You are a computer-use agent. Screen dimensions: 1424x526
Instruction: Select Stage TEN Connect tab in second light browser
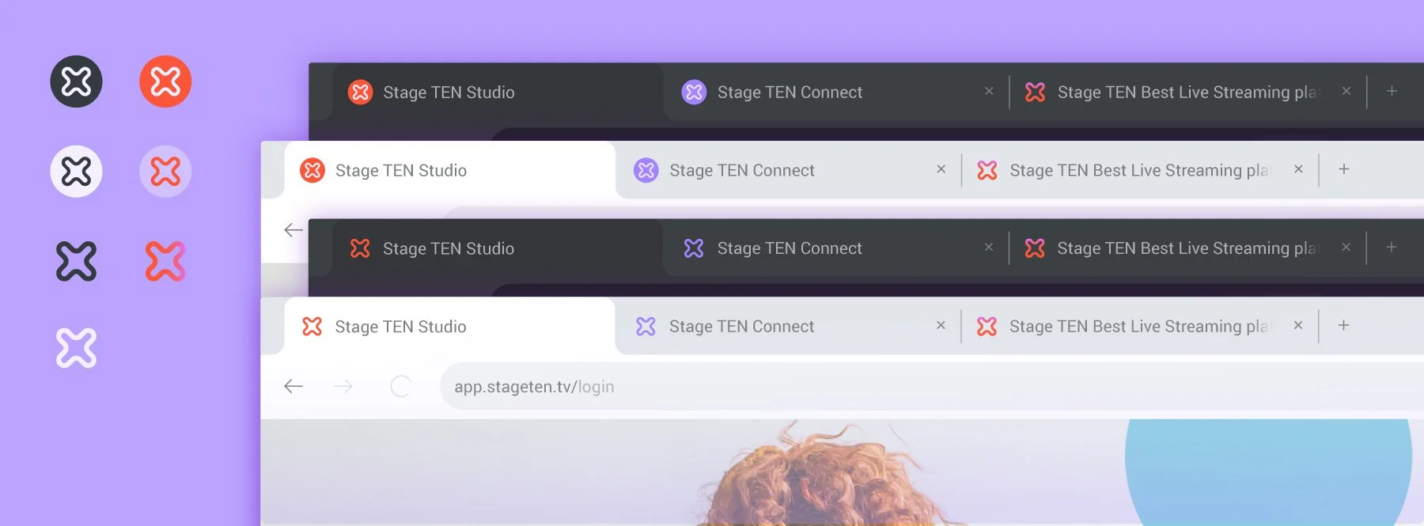[787, 170]
